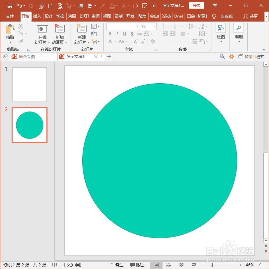Close the 演示文稿1 document tab
269x269 pixels.
tap(96, 57)
